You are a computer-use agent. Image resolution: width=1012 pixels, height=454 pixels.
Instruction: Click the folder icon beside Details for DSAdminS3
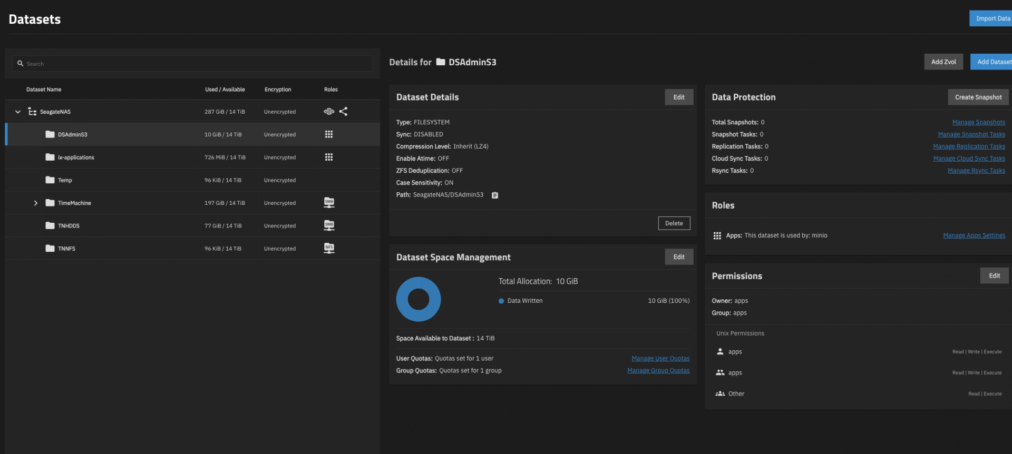pos(441,62)
